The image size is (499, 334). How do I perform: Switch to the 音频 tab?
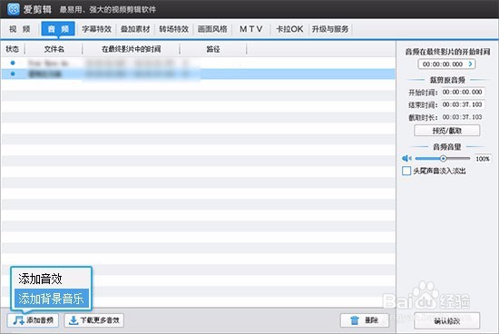coord(58,29)
